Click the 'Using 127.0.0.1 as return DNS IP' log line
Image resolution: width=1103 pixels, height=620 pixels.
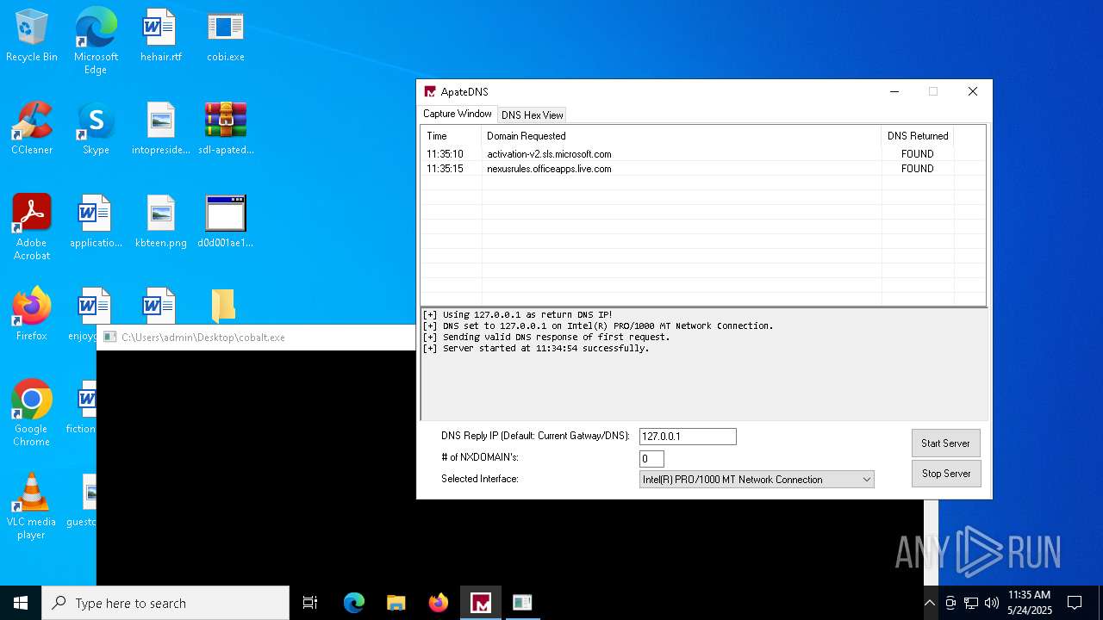(x=518, y=314)
